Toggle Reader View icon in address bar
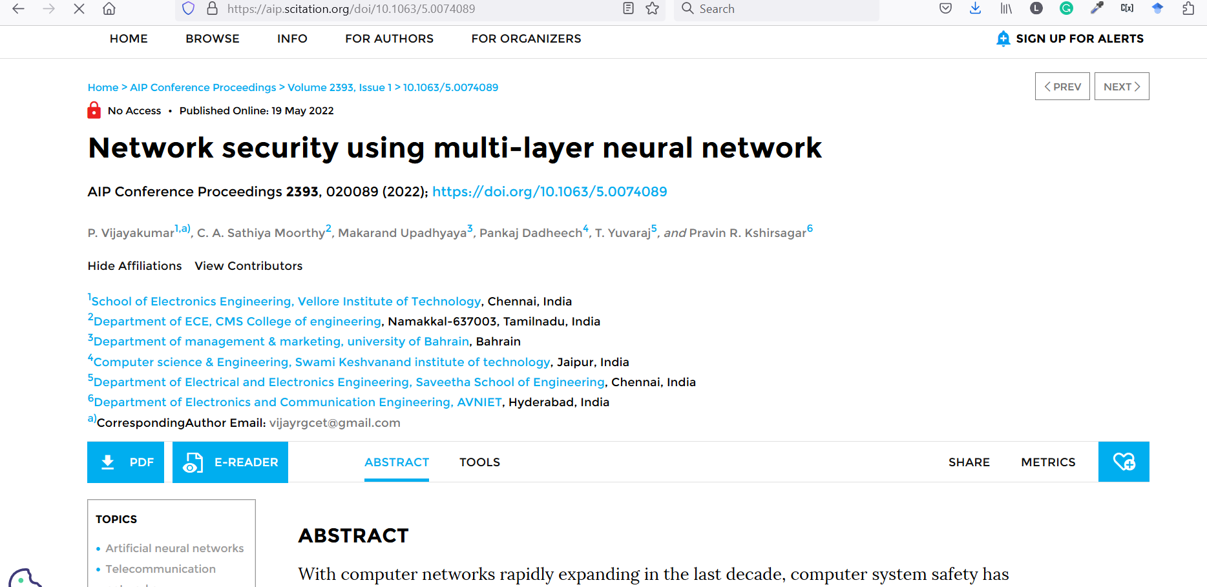This screenshot has width=1207, height=587. pos(628,9)
